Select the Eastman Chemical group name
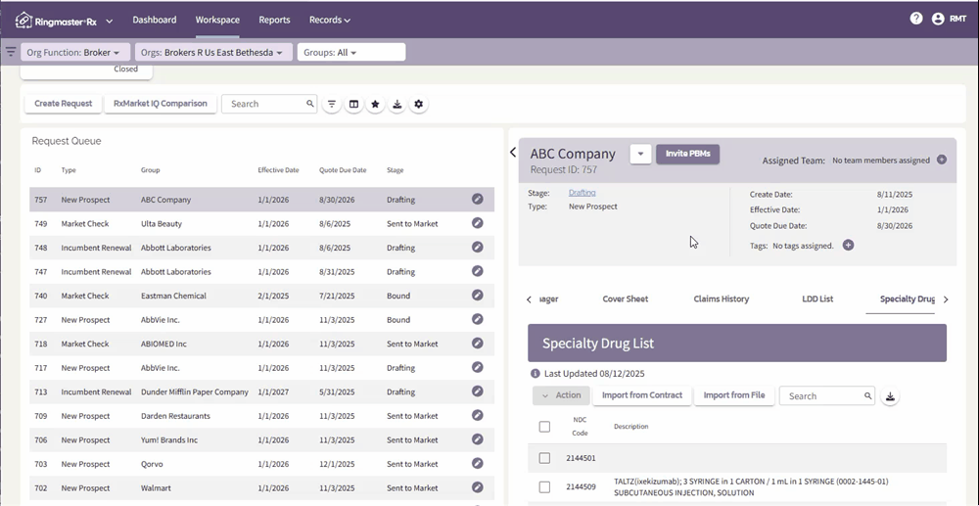The width and height of the screenshot is (979, 506). click(173, 296)
